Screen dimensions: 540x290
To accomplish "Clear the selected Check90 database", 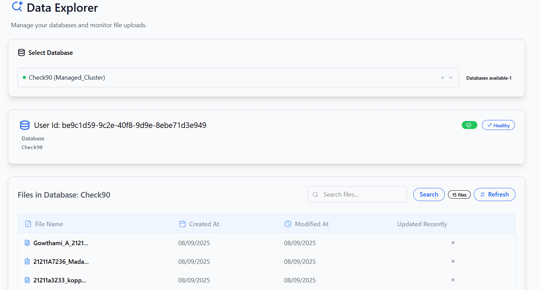I will coord(442,78).
